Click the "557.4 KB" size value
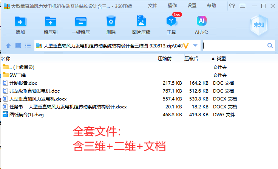278x169 pixels. coord(172,99)
